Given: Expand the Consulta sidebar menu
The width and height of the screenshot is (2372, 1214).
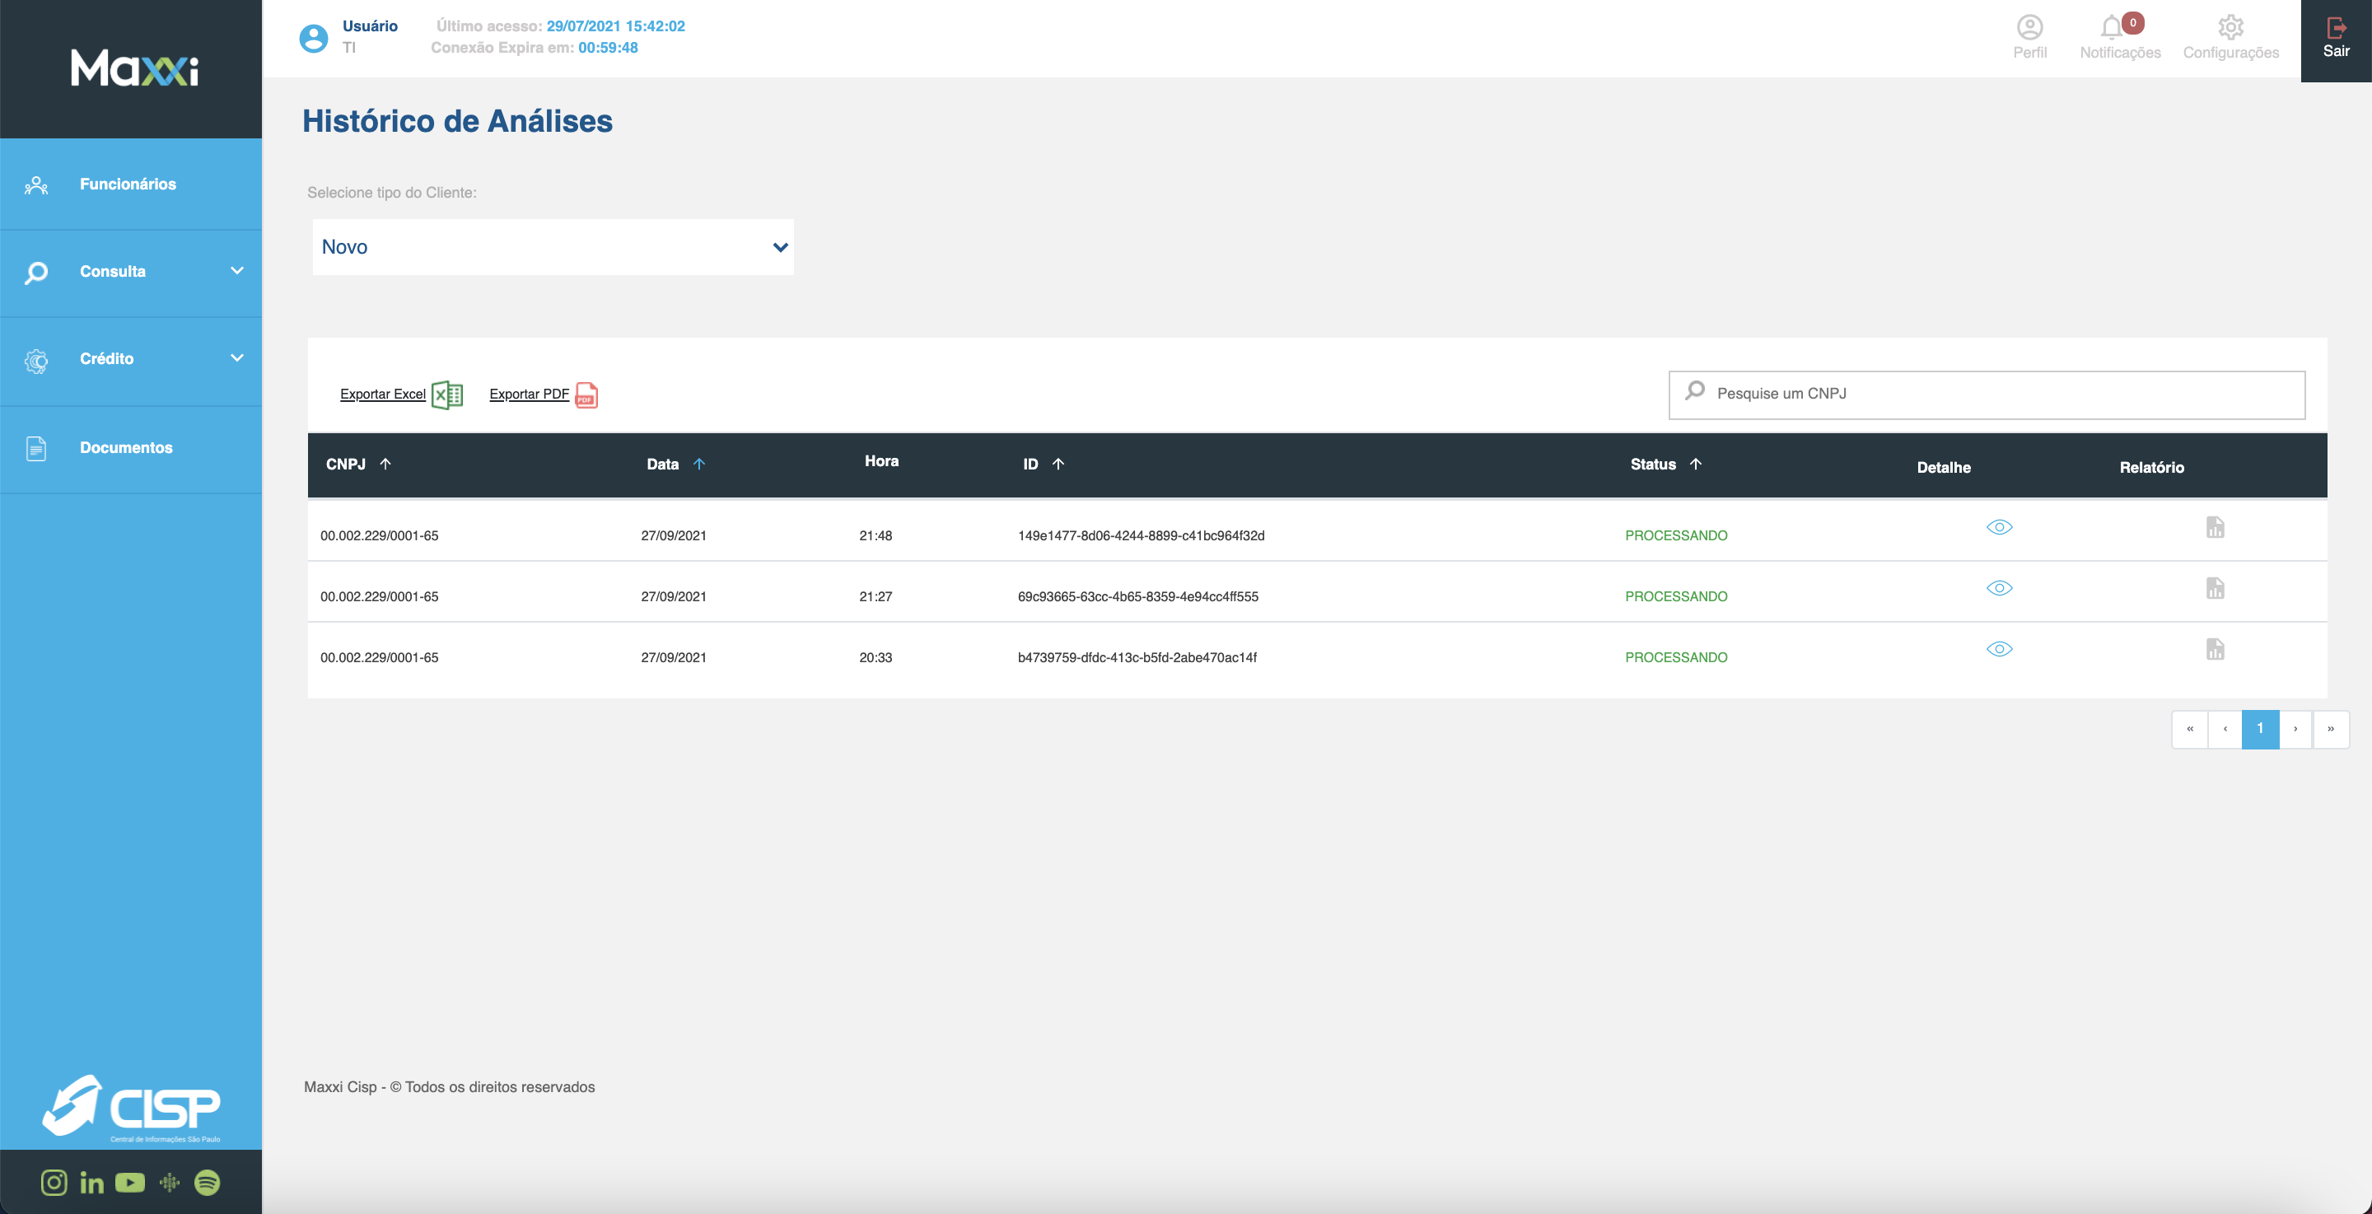Looking at the screenshot, I should click(131, 272).
